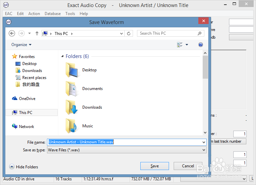Select the Documents folder icon
256x185 pixels.
tap(71, 89)
